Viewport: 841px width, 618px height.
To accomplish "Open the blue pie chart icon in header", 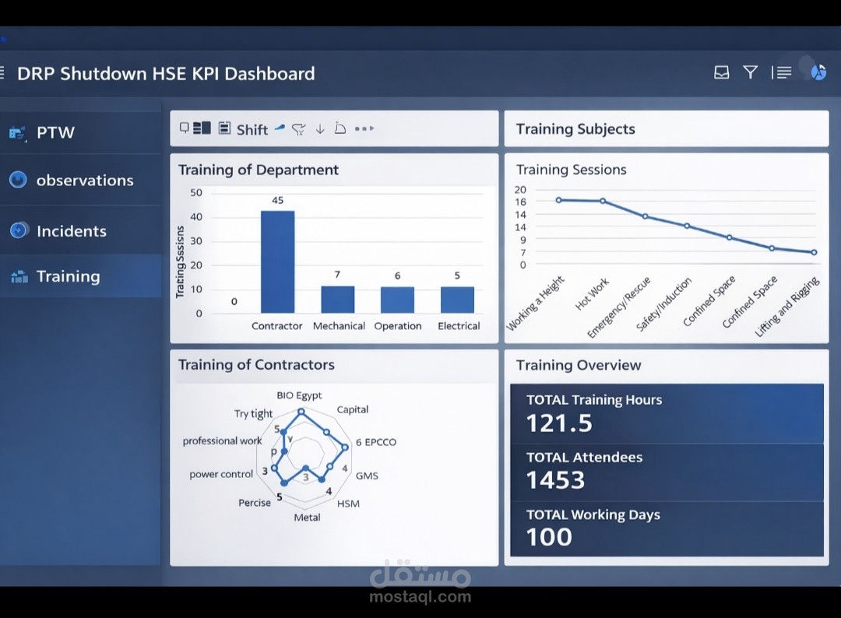I will coord(818,72).
